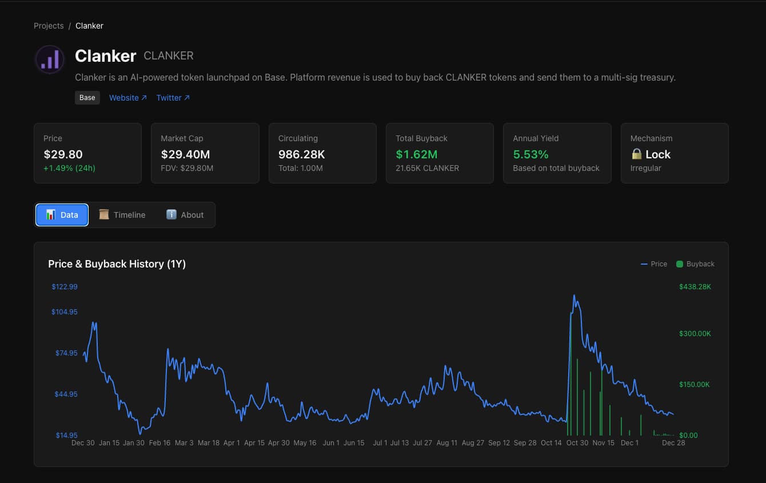Click the scroll icon on Timeline tab
Image resolution: width=766 pixels, height=483 pixels.
coord(103,214)
